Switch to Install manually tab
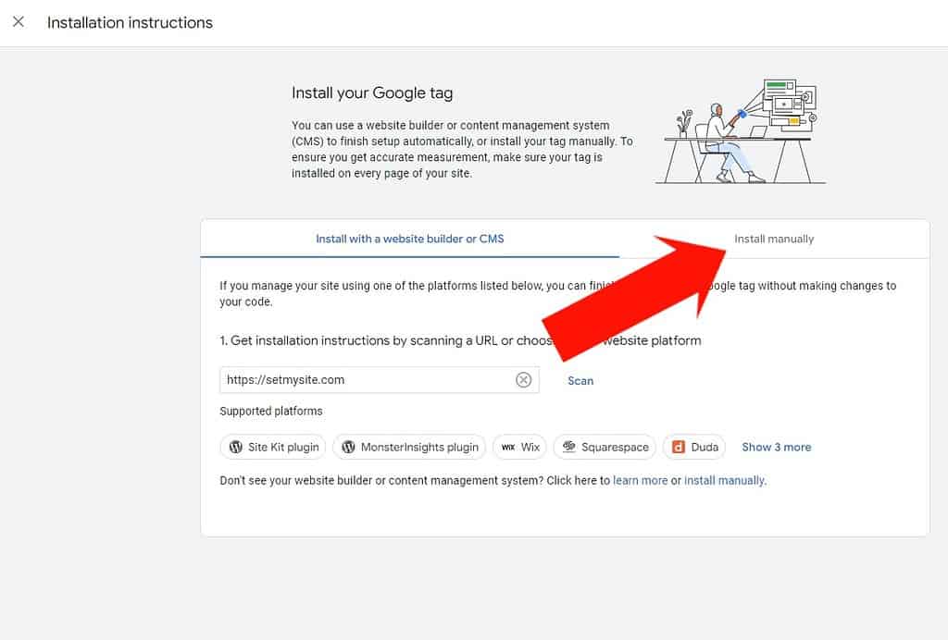The height and width of the screenshot is (640, 948). pos(774,240)
